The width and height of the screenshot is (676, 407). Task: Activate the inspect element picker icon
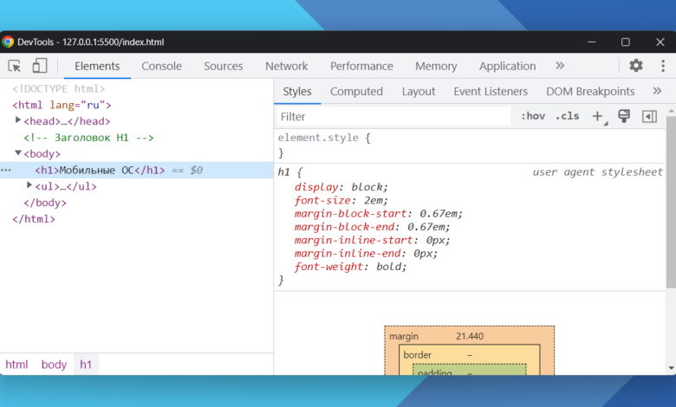click(15, 66)
